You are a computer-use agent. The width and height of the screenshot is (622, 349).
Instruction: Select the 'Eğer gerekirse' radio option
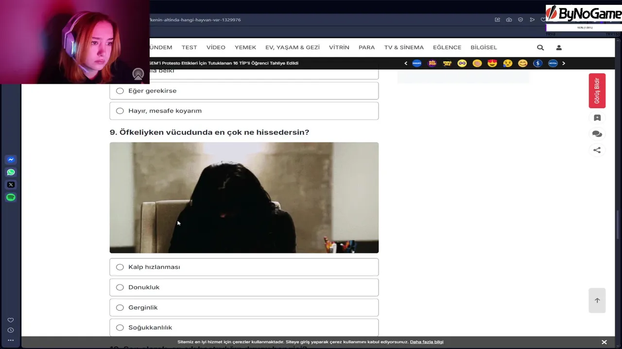click(244, 91)
